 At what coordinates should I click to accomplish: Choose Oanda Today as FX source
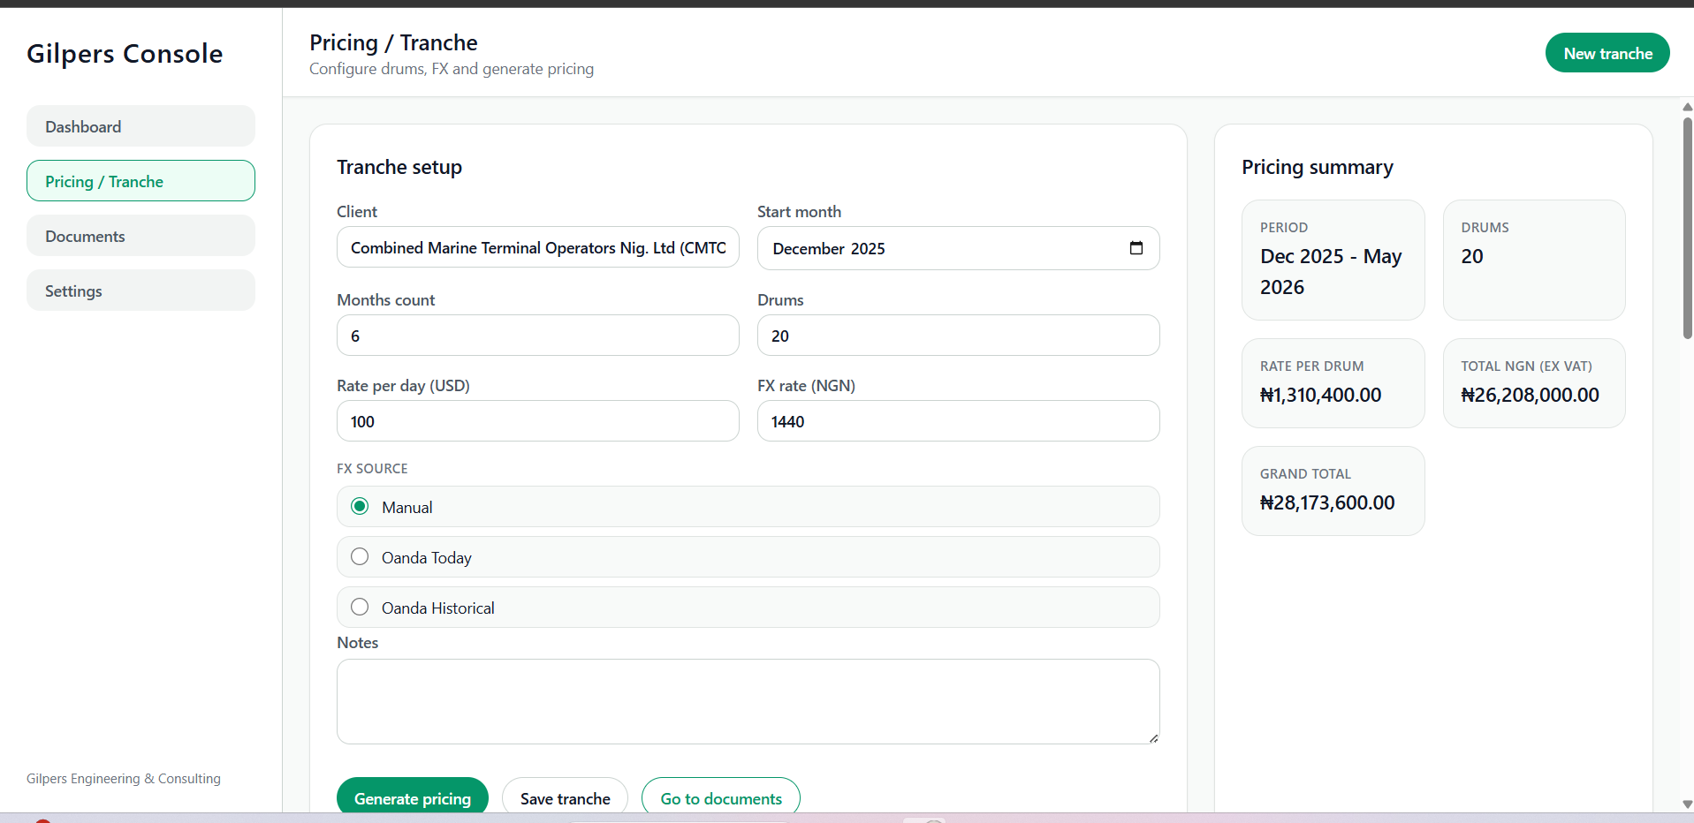[x=360, y=557]
